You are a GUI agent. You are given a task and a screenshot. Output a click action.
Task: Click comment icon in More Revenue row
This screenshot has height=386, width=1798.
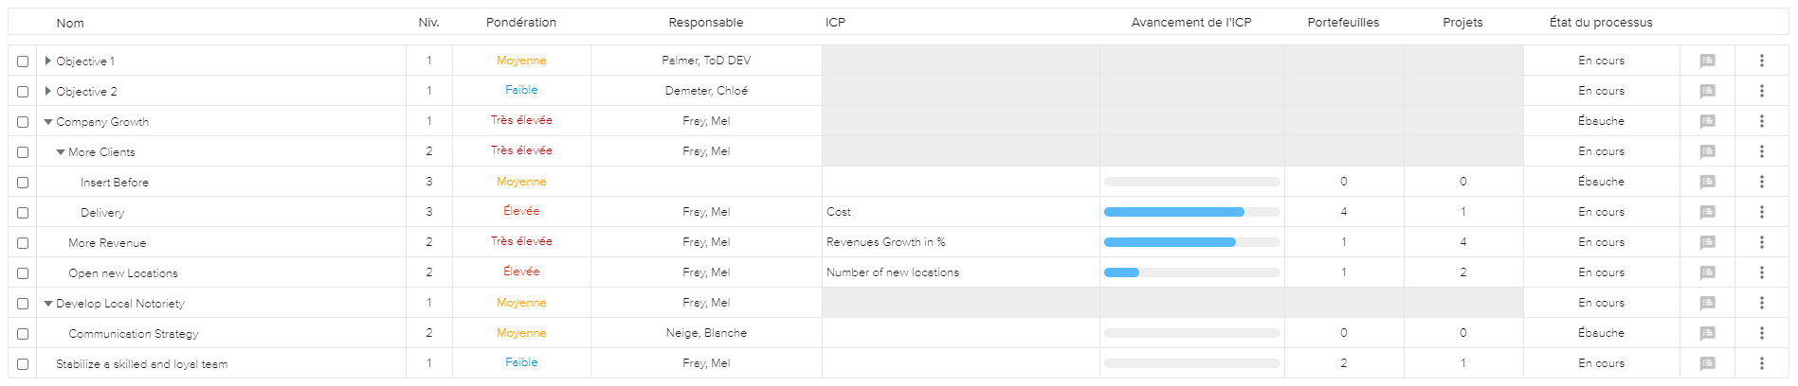point(1707,242)
